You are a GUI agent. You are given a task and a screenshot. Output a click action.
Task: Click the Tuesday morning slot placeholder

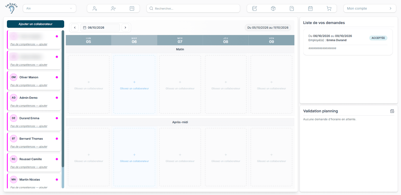(134, 84)
